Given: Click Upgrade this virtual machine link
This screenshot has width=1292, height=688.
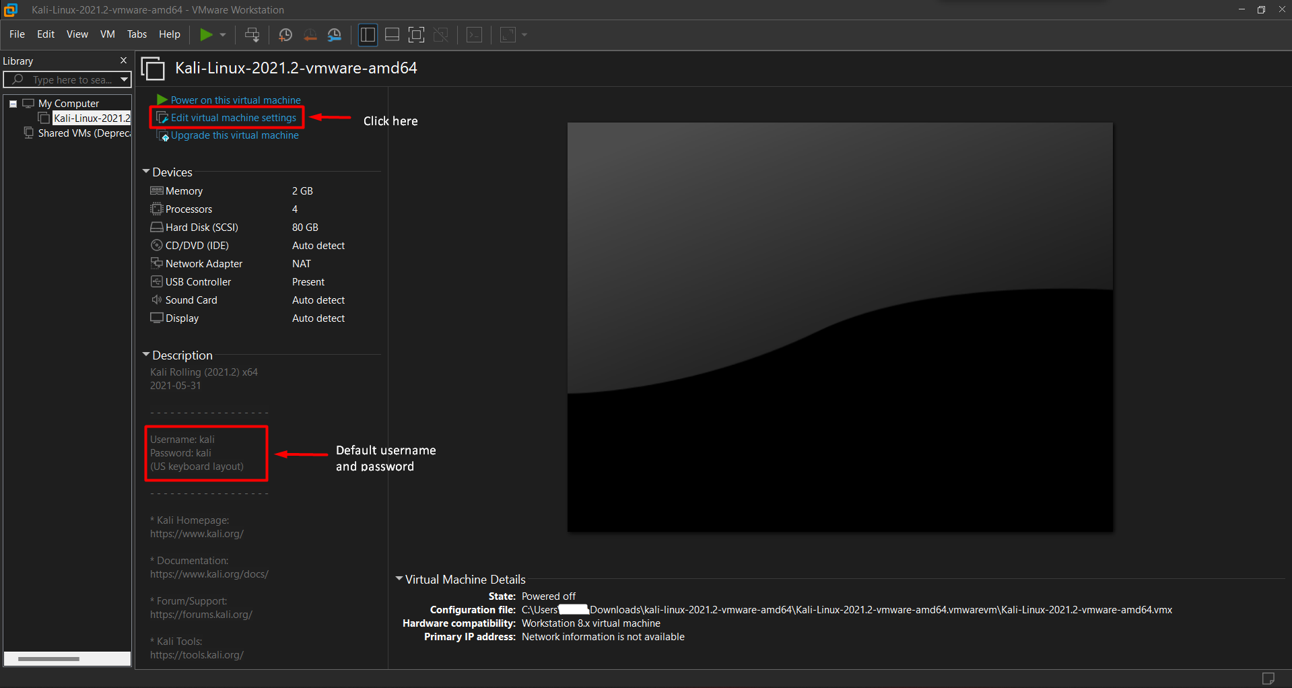Looking at the screenshot, I should [x=234, y=135].
